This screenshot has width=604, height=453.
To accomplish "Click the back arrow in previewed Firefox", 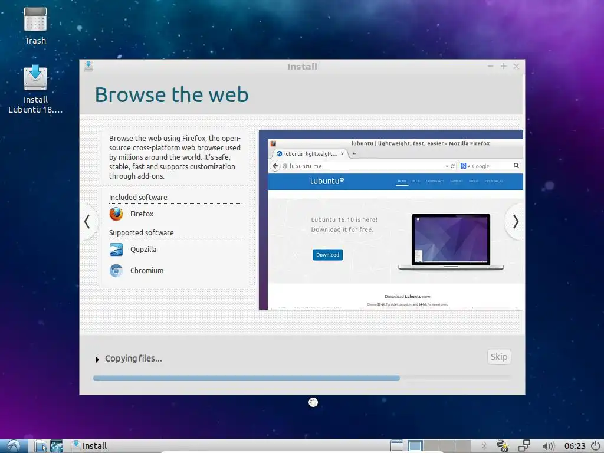I will pos(275,166).
